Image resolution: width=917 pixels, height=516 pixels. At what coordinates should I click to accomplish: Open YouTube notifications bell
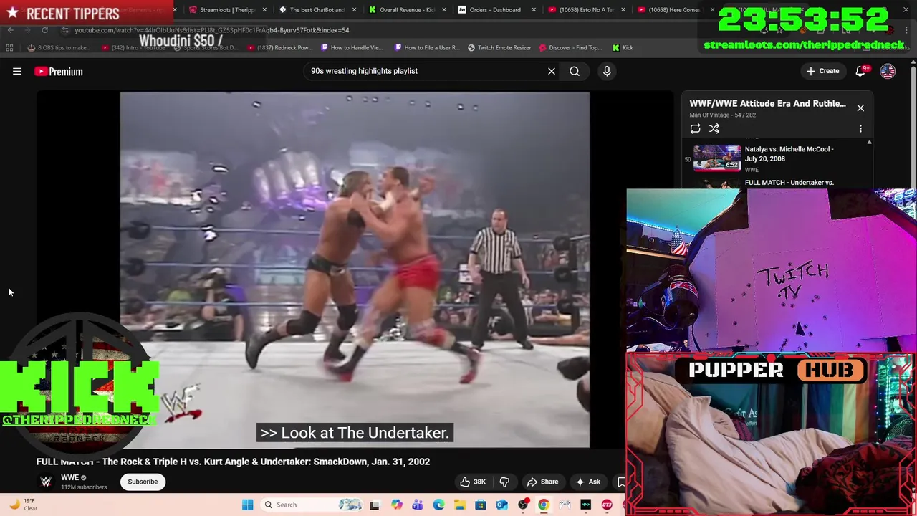pos(862,71)
